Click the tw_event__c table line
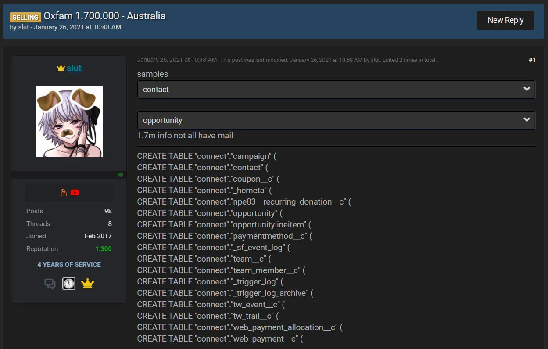 211,304
